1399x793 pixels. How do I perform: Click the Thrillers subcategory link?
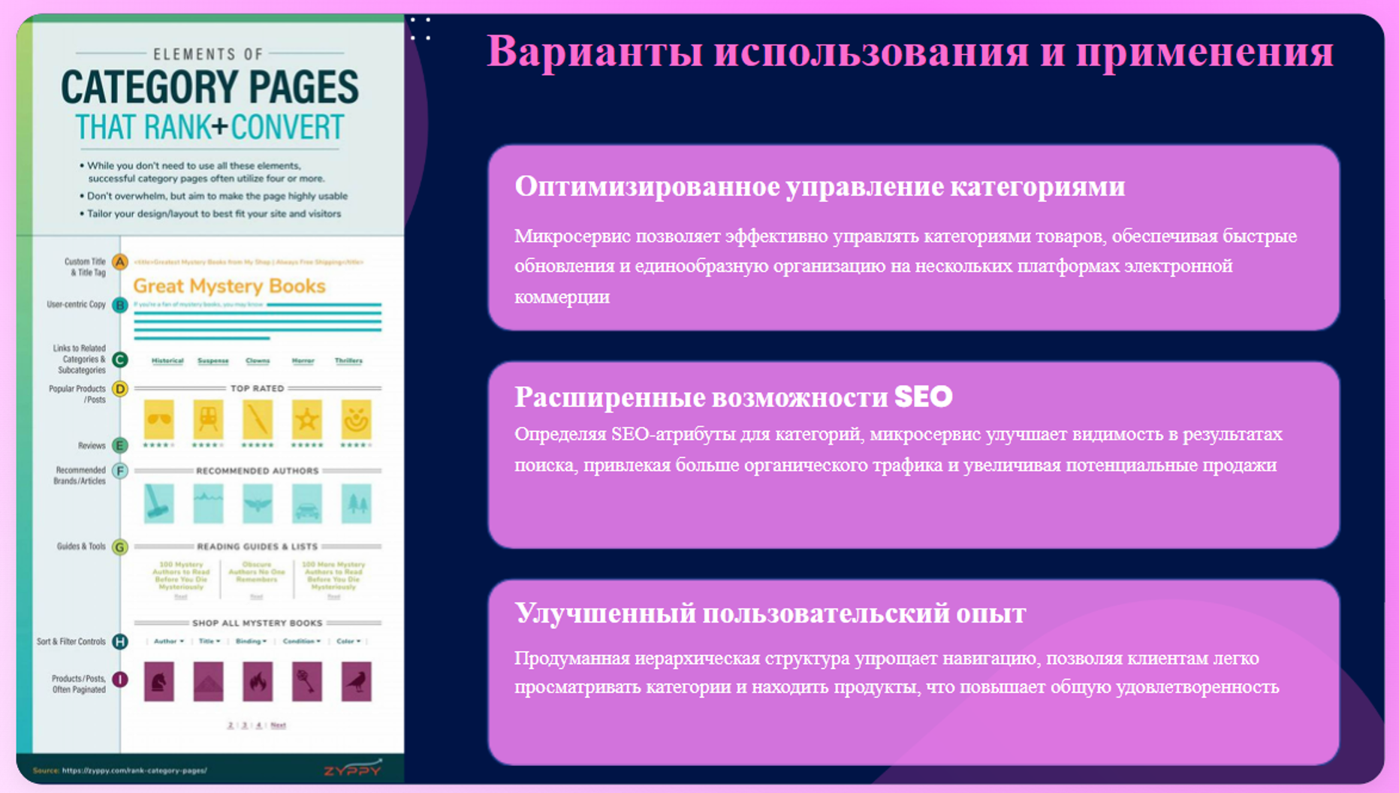click(348, 361)
